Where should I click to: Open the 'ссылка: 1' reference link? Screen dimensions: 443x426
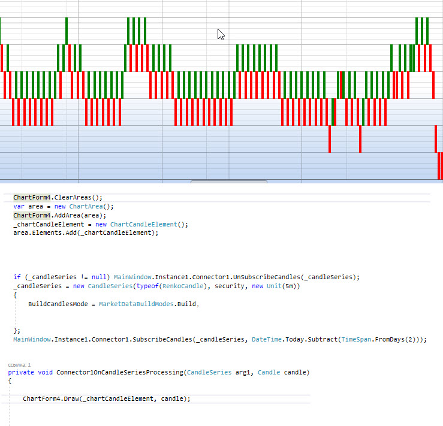pyautogui.click(x=19, y=365)
